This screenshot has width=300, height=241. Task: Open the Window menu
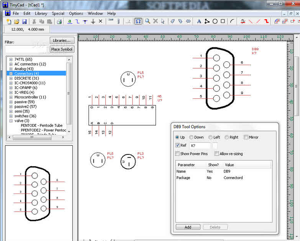pyautogui.click(x=95, y=13)
